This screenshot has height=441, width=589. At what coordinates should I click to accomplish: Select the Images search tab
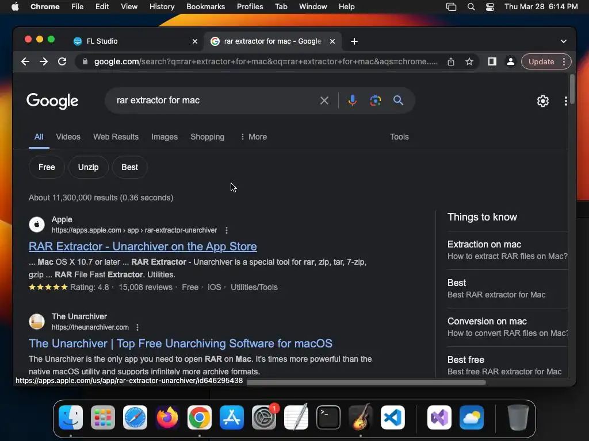click(165, 137)
